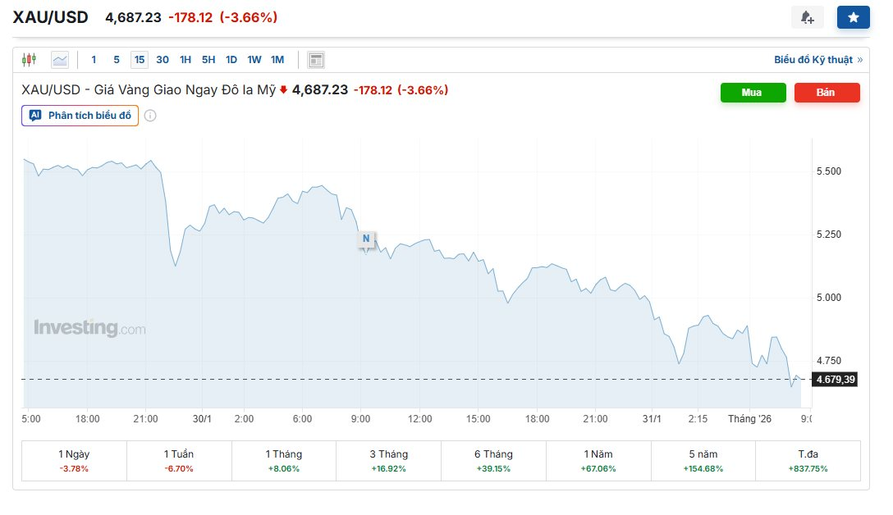Select the T.đa maximum range tab
This screenshot has width=893, height=515.
pos(808,460)
